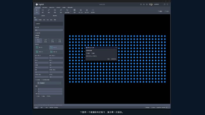Viewport: 205px width, 115px height.
Task: Select the checked radio option in the save dialog
Action: (x=88, y=53)
